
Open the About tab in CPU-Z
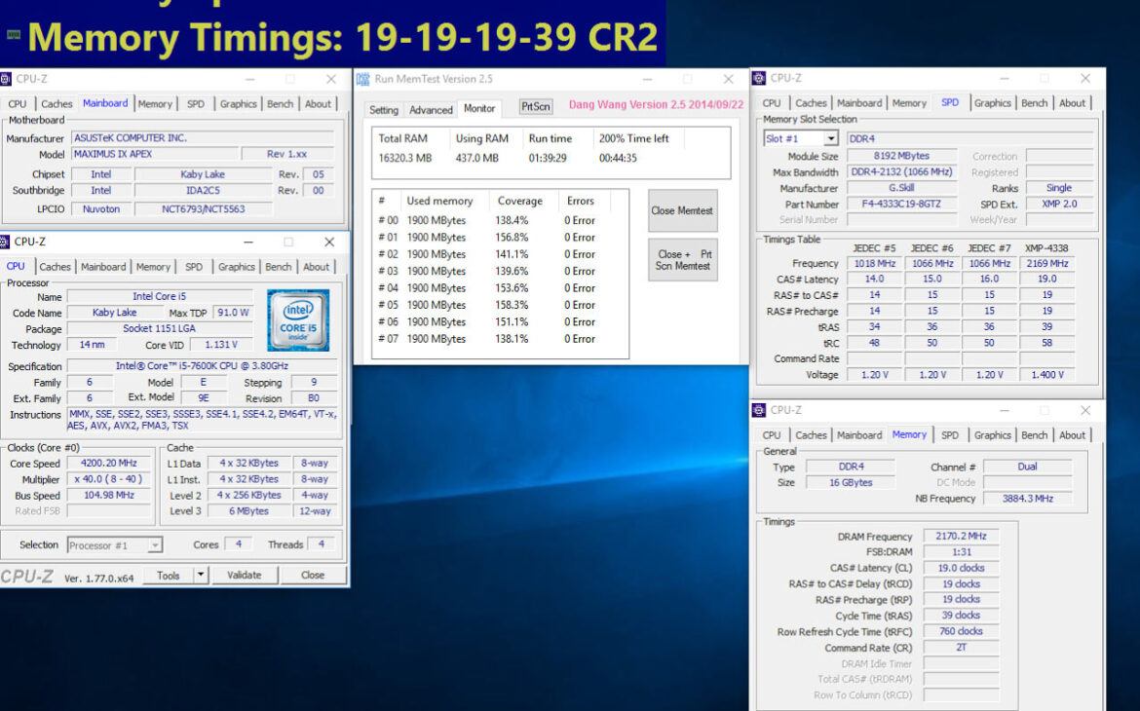(x=317, y=266)
